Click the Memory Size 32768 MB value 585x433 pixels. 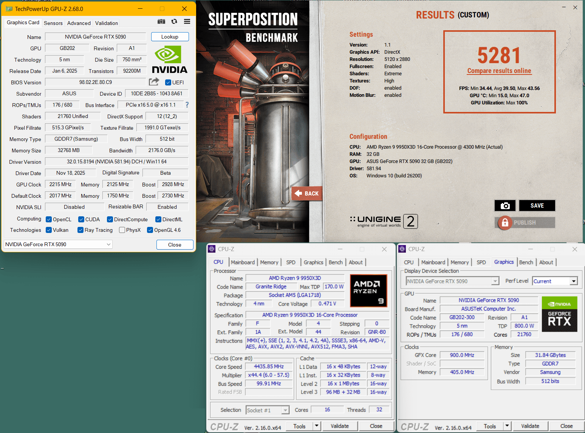click(x=68, y=150)
